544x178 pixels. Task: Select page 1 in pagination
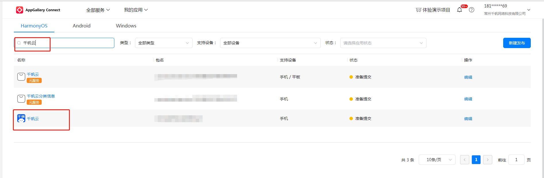(x=476, y=160)
